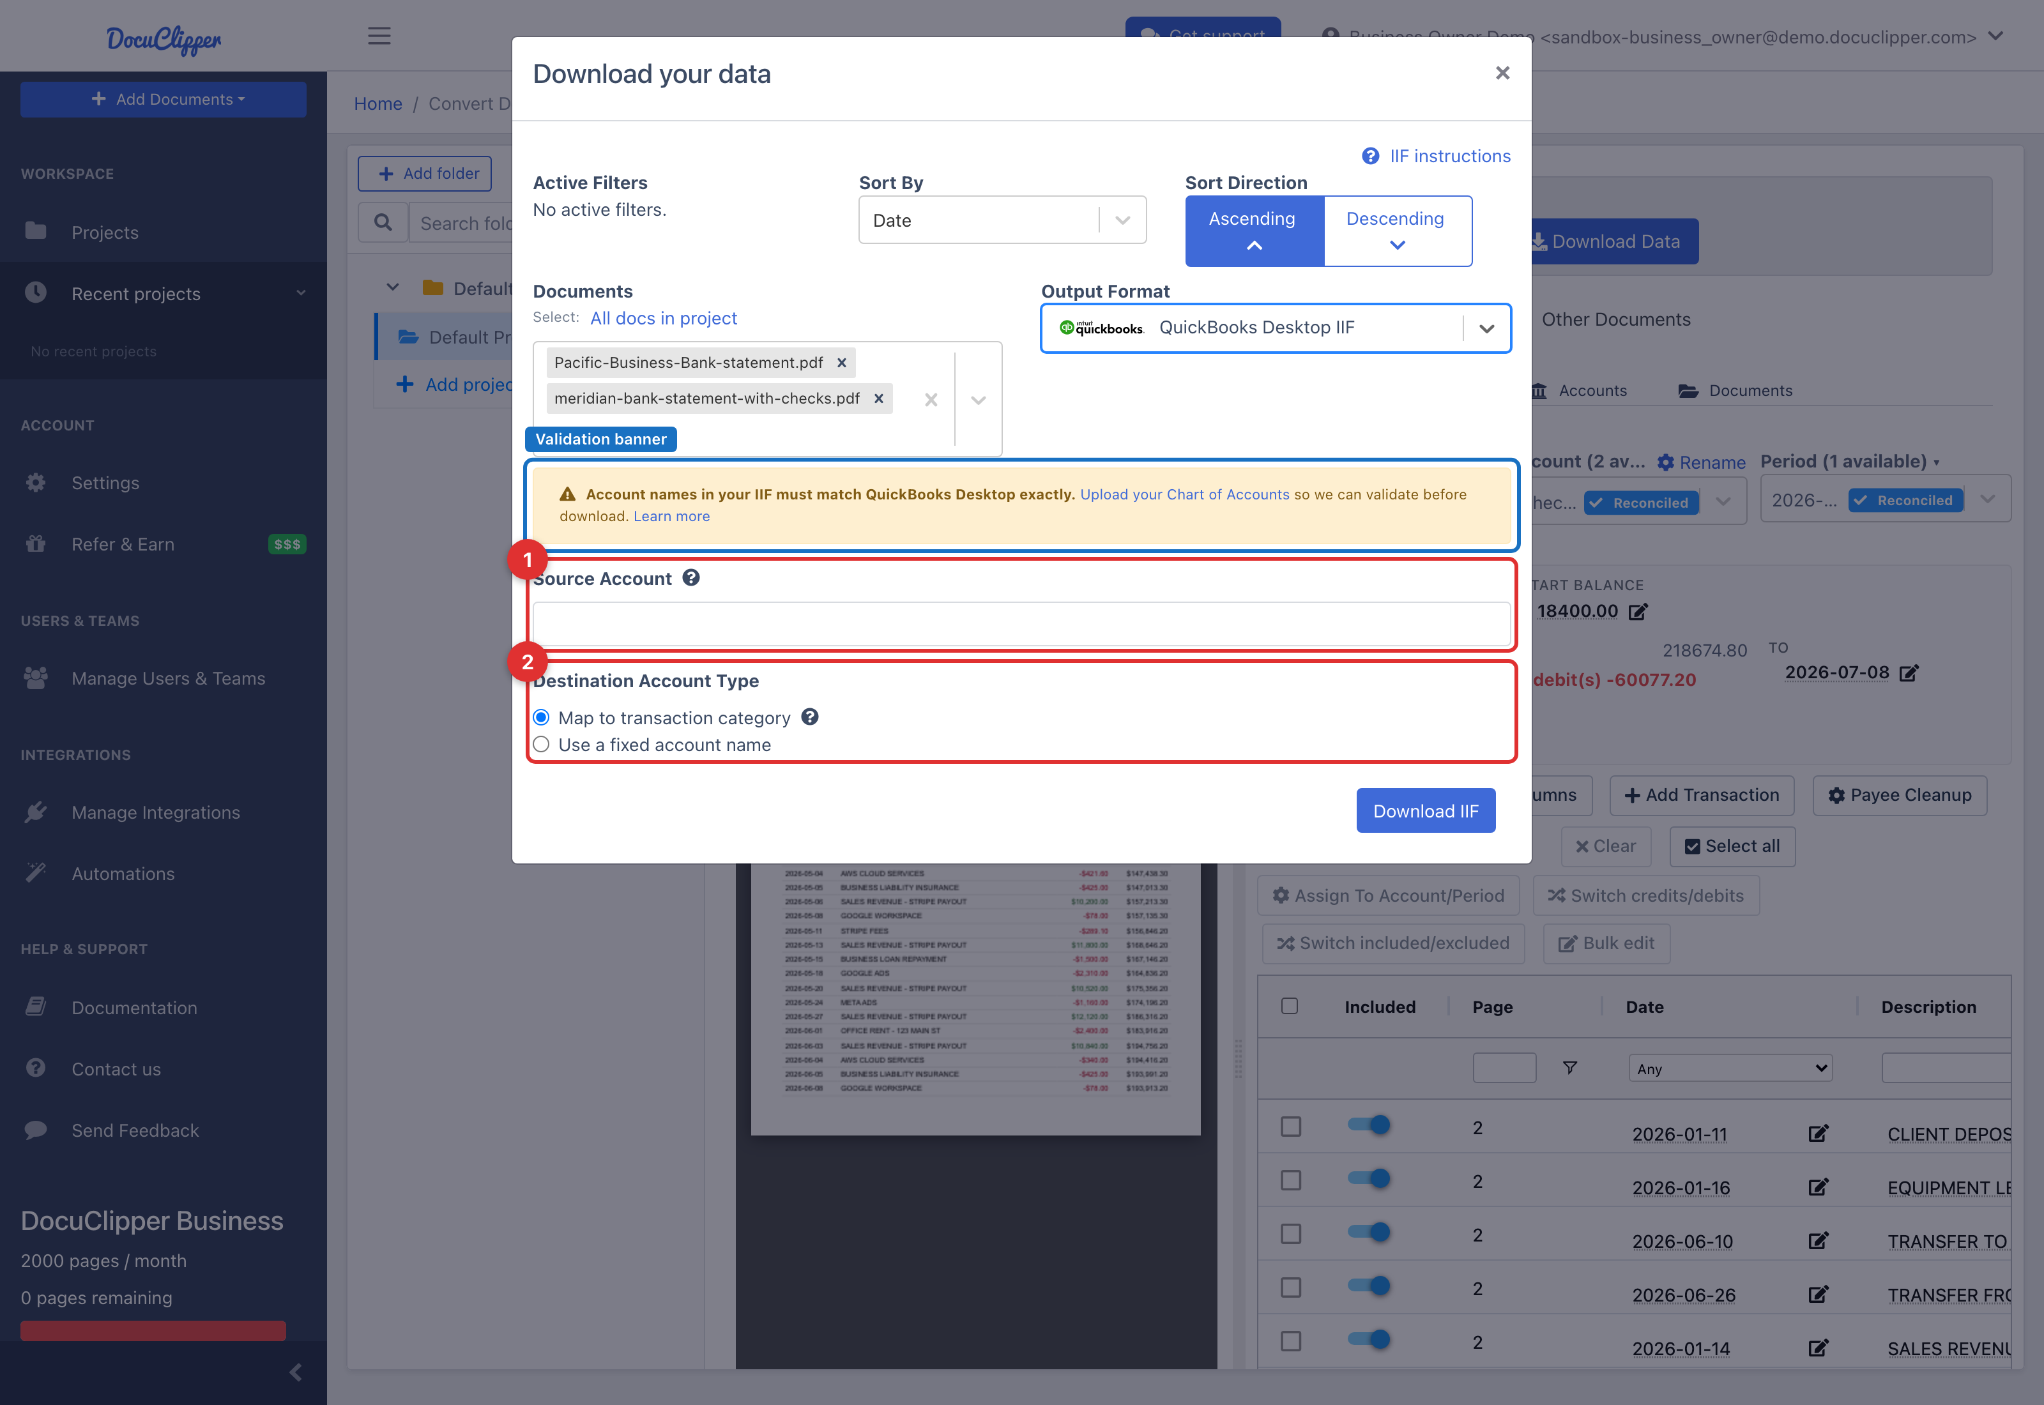
Task: Click Rename account gear link
Action: tap(1701, 462)
